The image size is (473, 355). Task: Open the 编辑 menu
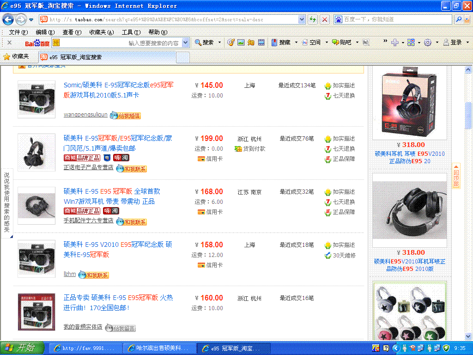pos(45,32)
